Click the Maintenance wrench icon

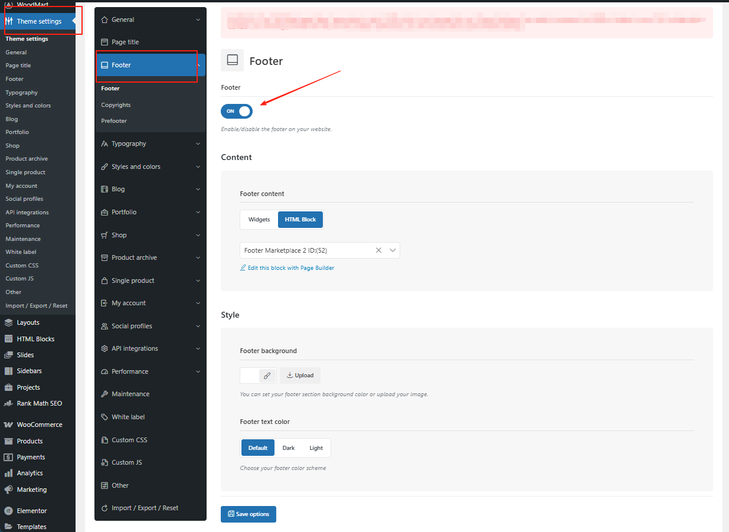pyautogui.click(x=104, y=394)
